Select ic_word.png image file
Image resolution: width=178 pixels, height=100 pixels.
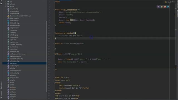tap(13, 49)
